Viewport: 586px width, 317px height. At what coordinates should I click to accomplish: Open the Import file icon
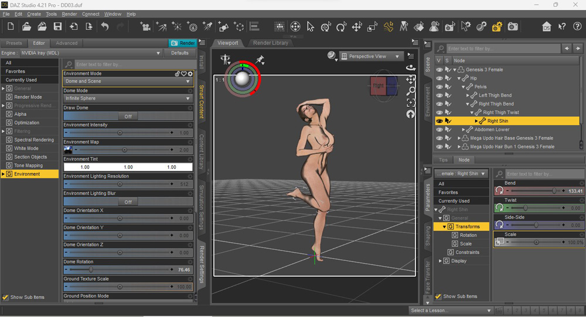[x=73, y=26]
